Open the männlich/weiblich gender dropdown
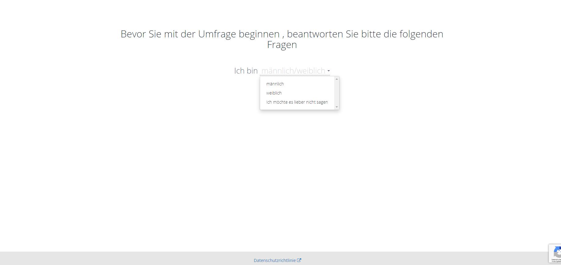Image resolution: width=561 pixels, height=265 pixels. coord(295,71)
